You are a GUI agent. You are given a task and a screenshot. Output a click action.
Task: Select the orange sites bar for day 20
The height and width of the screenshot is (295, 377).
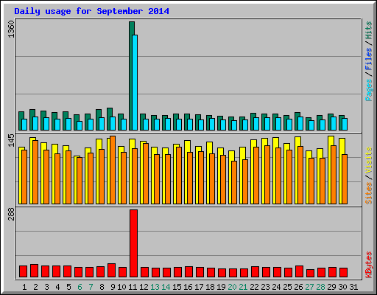click(x=234, y=182)
